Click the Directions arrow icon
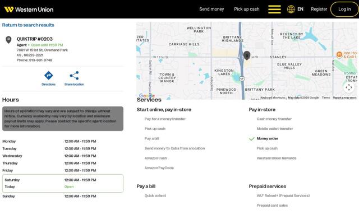Image resolution: width=359 pixels, height=224 pixels. (x=49, y=76)
